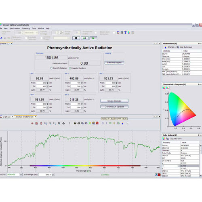Image resolution: width=202 pixels, height=202 pixels.
Task: Click the blue S scope mode icon
Action: click(103, 123)
